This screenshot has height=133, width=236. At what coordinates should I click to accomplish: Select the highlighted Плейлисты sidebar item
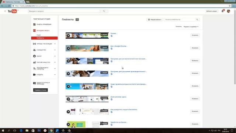pyautogui.click(x=44, y=38)
